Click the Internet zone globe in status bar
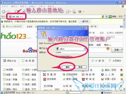 102,92
